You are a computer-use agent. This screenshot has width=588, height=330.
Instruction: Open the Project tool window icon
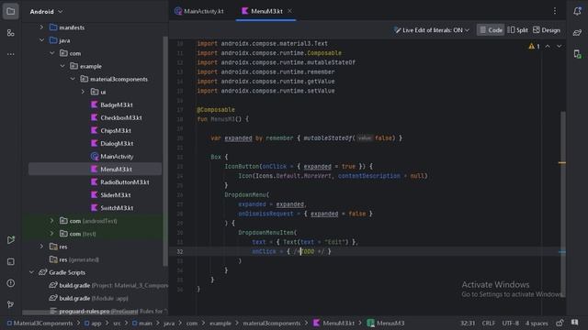(x=10, y=11)
